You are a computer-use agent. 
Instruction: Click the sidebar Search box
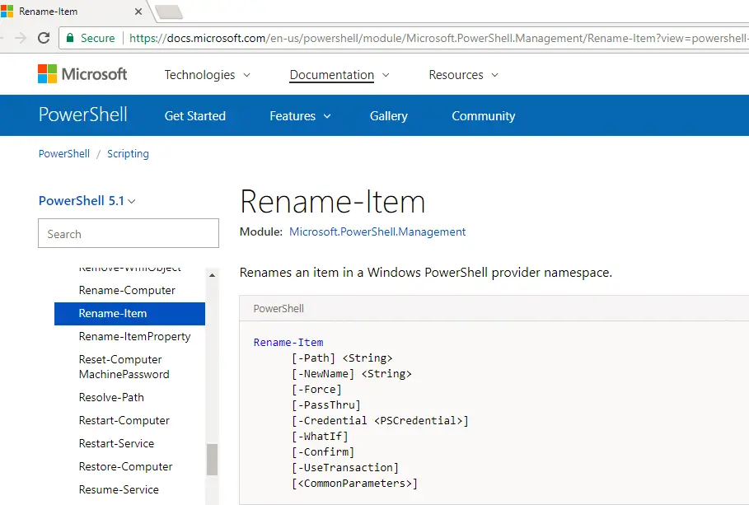[129, 233]
